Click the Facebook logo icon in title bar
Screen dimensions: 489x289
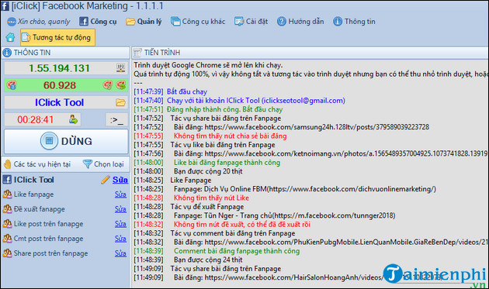pos(5,6)
